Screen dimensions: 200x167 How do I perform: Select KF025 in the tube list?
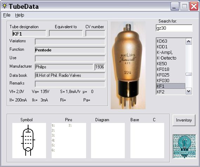[x=171, y=75]
